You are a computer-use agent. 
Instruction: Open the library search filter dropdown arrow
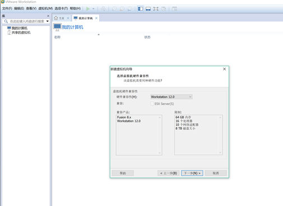pos(48,21)
